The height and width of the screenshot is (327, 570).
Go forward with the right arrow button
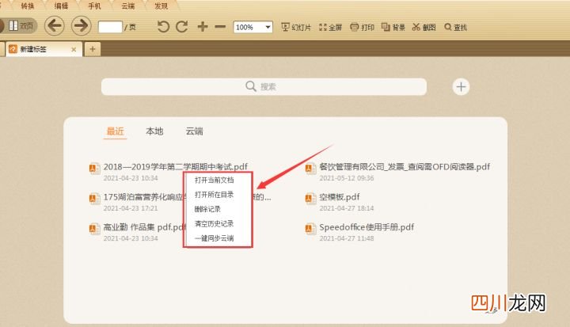(81, 26)
